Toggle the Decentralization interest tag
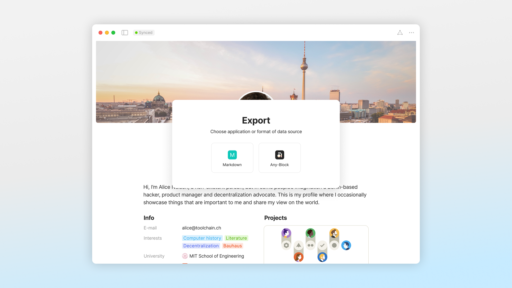The image size is (512, 288). pos(201,246)
